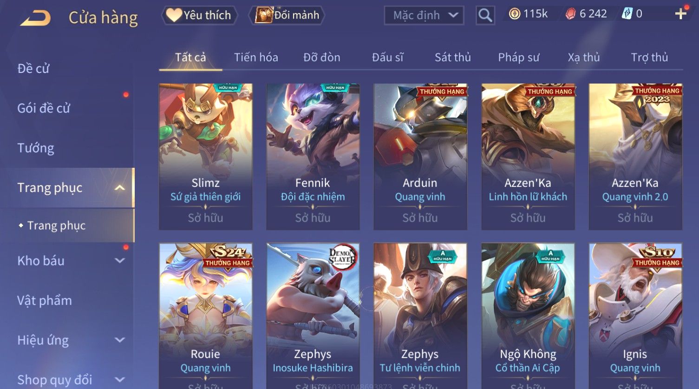Open Đổi mảnh fragment exchange
The height and width of the screenshot is (389, 699).
click(287, 15)
